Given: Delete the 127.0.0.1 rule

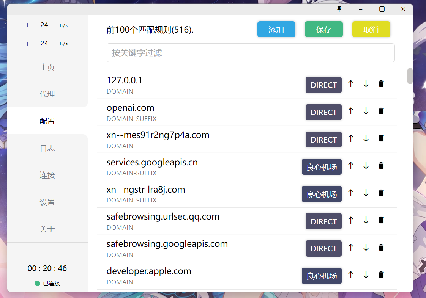Looking at the screenshot, I should pyautogui.click(x=381, y=84).
